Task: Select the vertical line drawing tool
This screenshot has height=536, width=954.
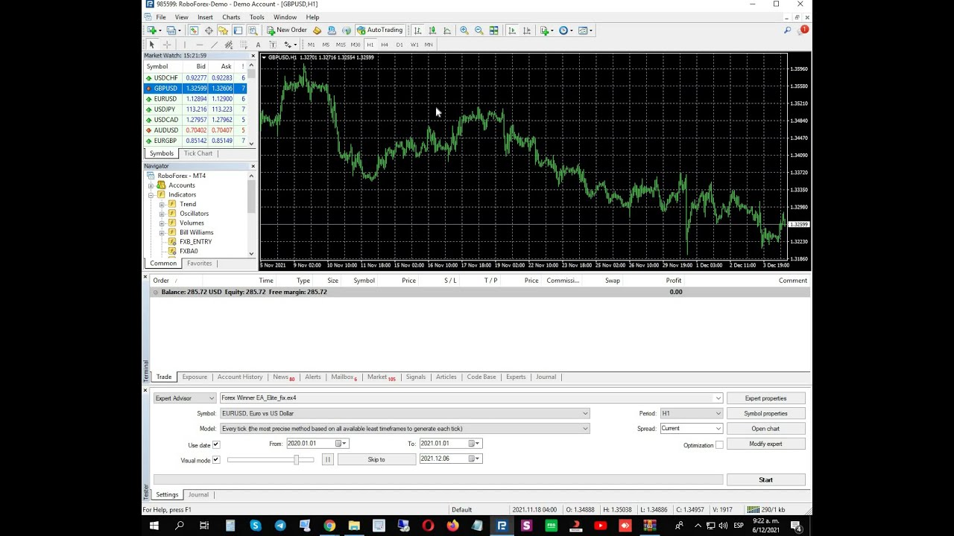Action: [185, 45]
